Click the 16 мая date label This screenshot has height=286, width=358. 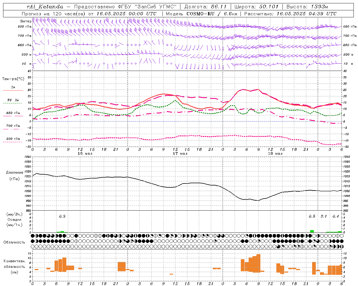click(85, 154)
